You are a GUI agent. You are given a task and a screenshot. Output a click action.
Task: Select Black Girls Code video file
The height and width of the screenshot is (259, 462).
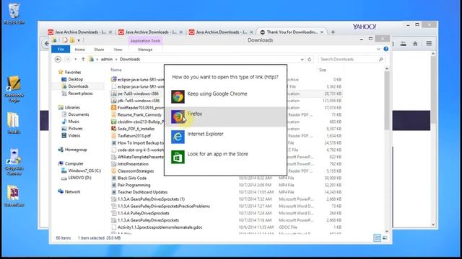[x=131, y=178]
